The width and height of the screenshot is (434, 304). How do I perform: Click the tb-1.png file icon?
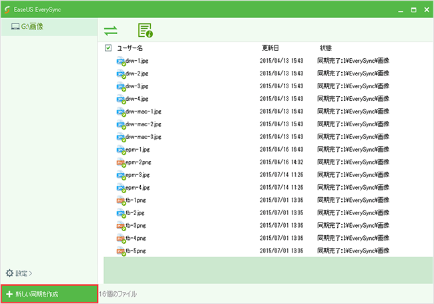click(121, 200)
